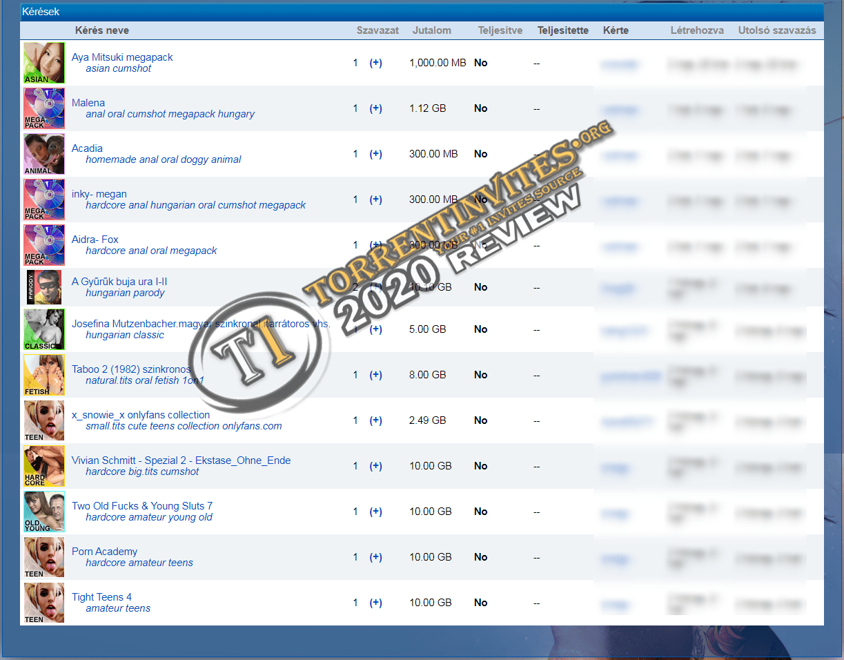Viewport: 844px width, 660px height.
Task: Sort by the Utolsó szavazás column header
Action: (777, 30)
